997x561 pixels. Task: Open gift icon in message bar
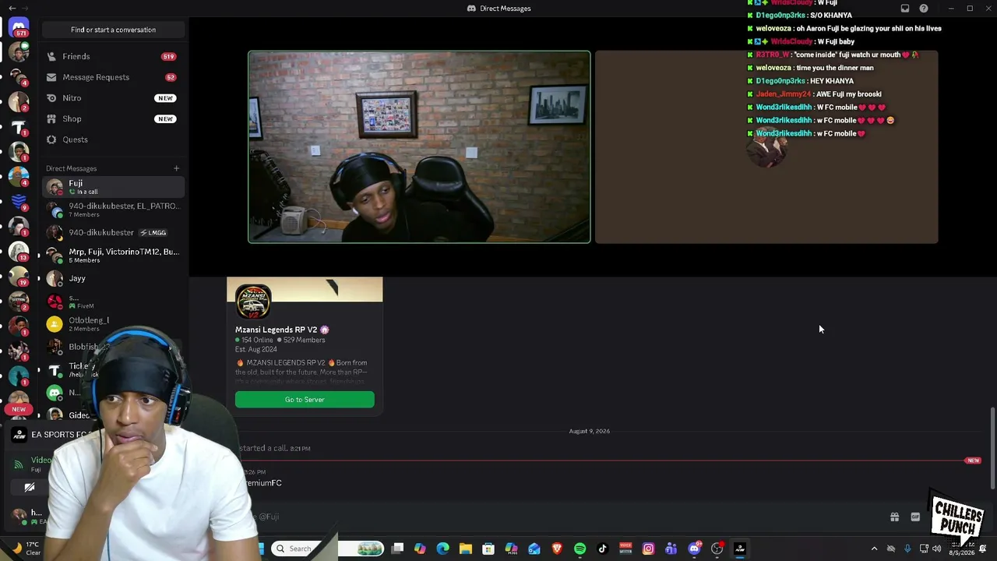tap(894, 517)
